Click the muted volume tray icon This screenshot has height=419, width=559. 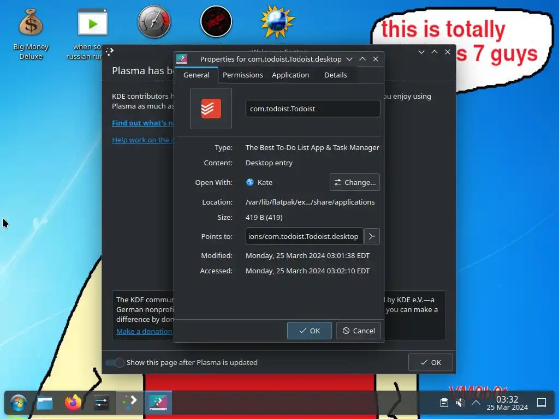460,403
